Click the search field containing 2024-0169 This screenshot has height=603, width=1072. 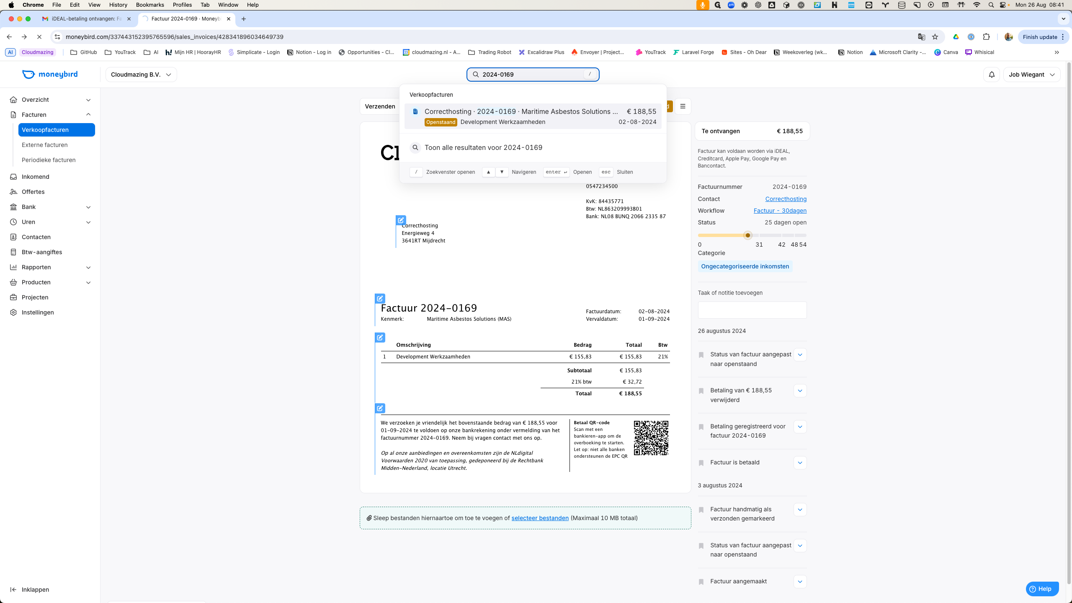coord(533,75)
